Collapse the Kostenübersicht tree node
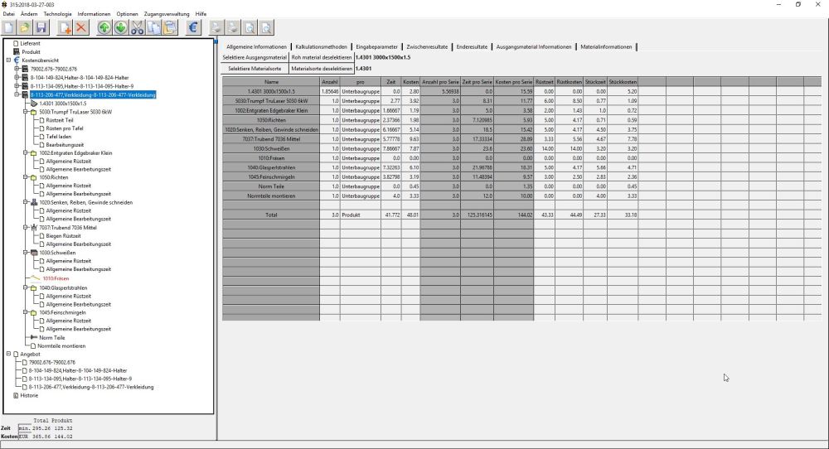 (8, 60)
